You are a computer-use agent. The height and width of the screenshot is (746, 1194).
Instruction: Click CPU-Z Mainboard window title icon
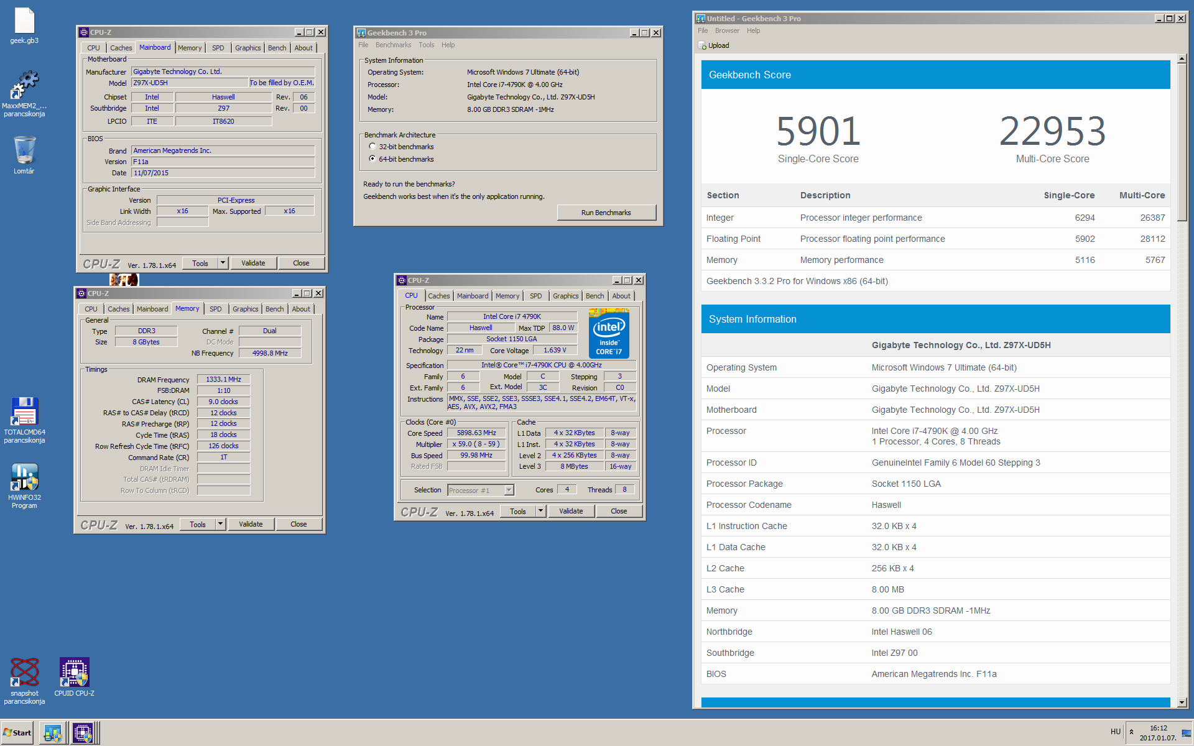(x=83, y=32)
